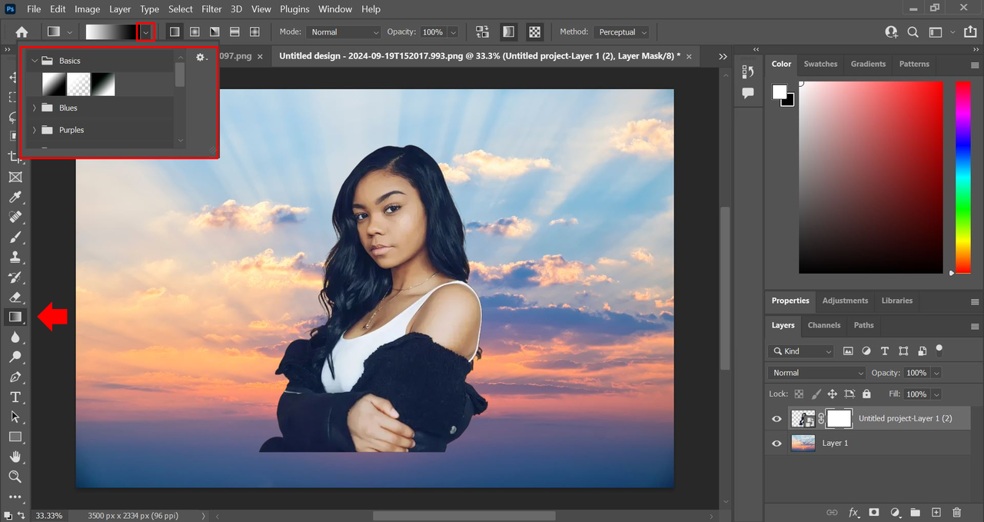984x522 pixels.
Task: Open the options bar Opacity dropdown
Action: (x=453, y=32)
